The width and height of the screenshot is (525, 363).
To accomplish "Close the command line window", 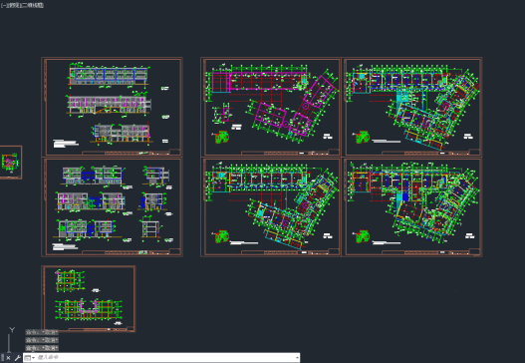I will (x=8, y=358).
